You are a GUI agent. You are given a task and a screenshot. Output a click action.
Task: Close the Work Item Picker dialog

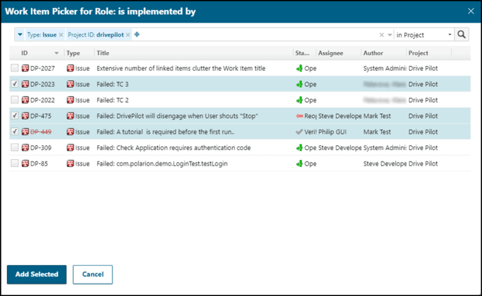[471, 11]
